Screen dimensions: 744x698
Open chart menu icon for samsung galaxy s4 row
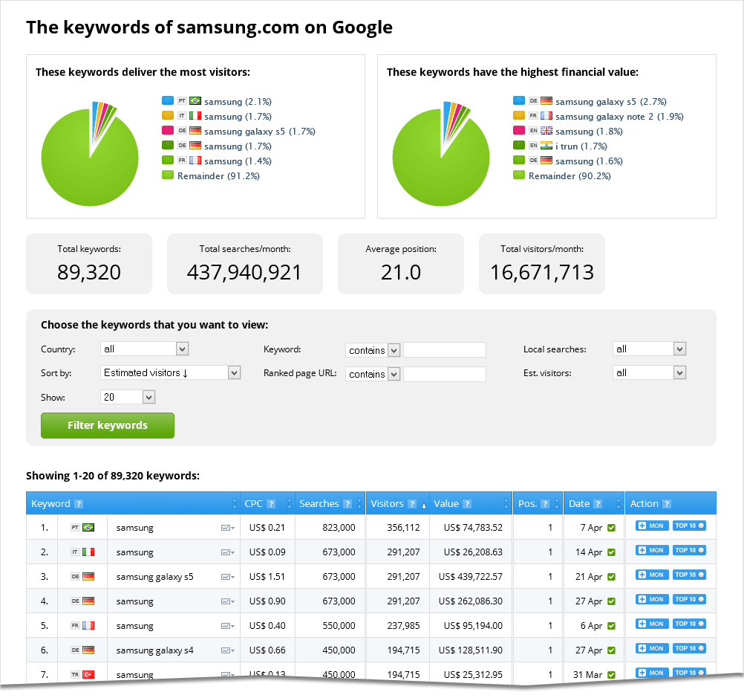point(228,650)
